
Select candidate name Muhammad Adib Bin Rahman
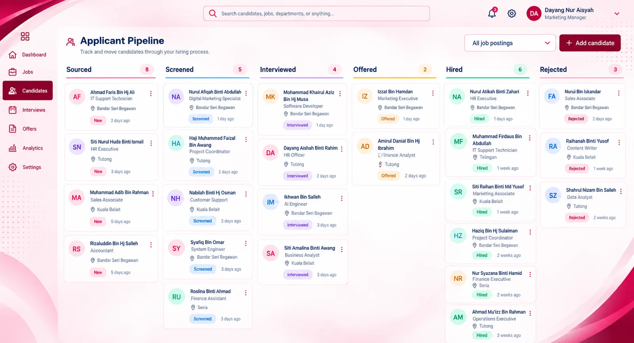click(x=119, y=192)
